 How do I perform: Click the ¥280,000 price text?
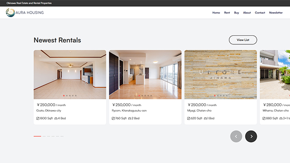coord(272,105)
